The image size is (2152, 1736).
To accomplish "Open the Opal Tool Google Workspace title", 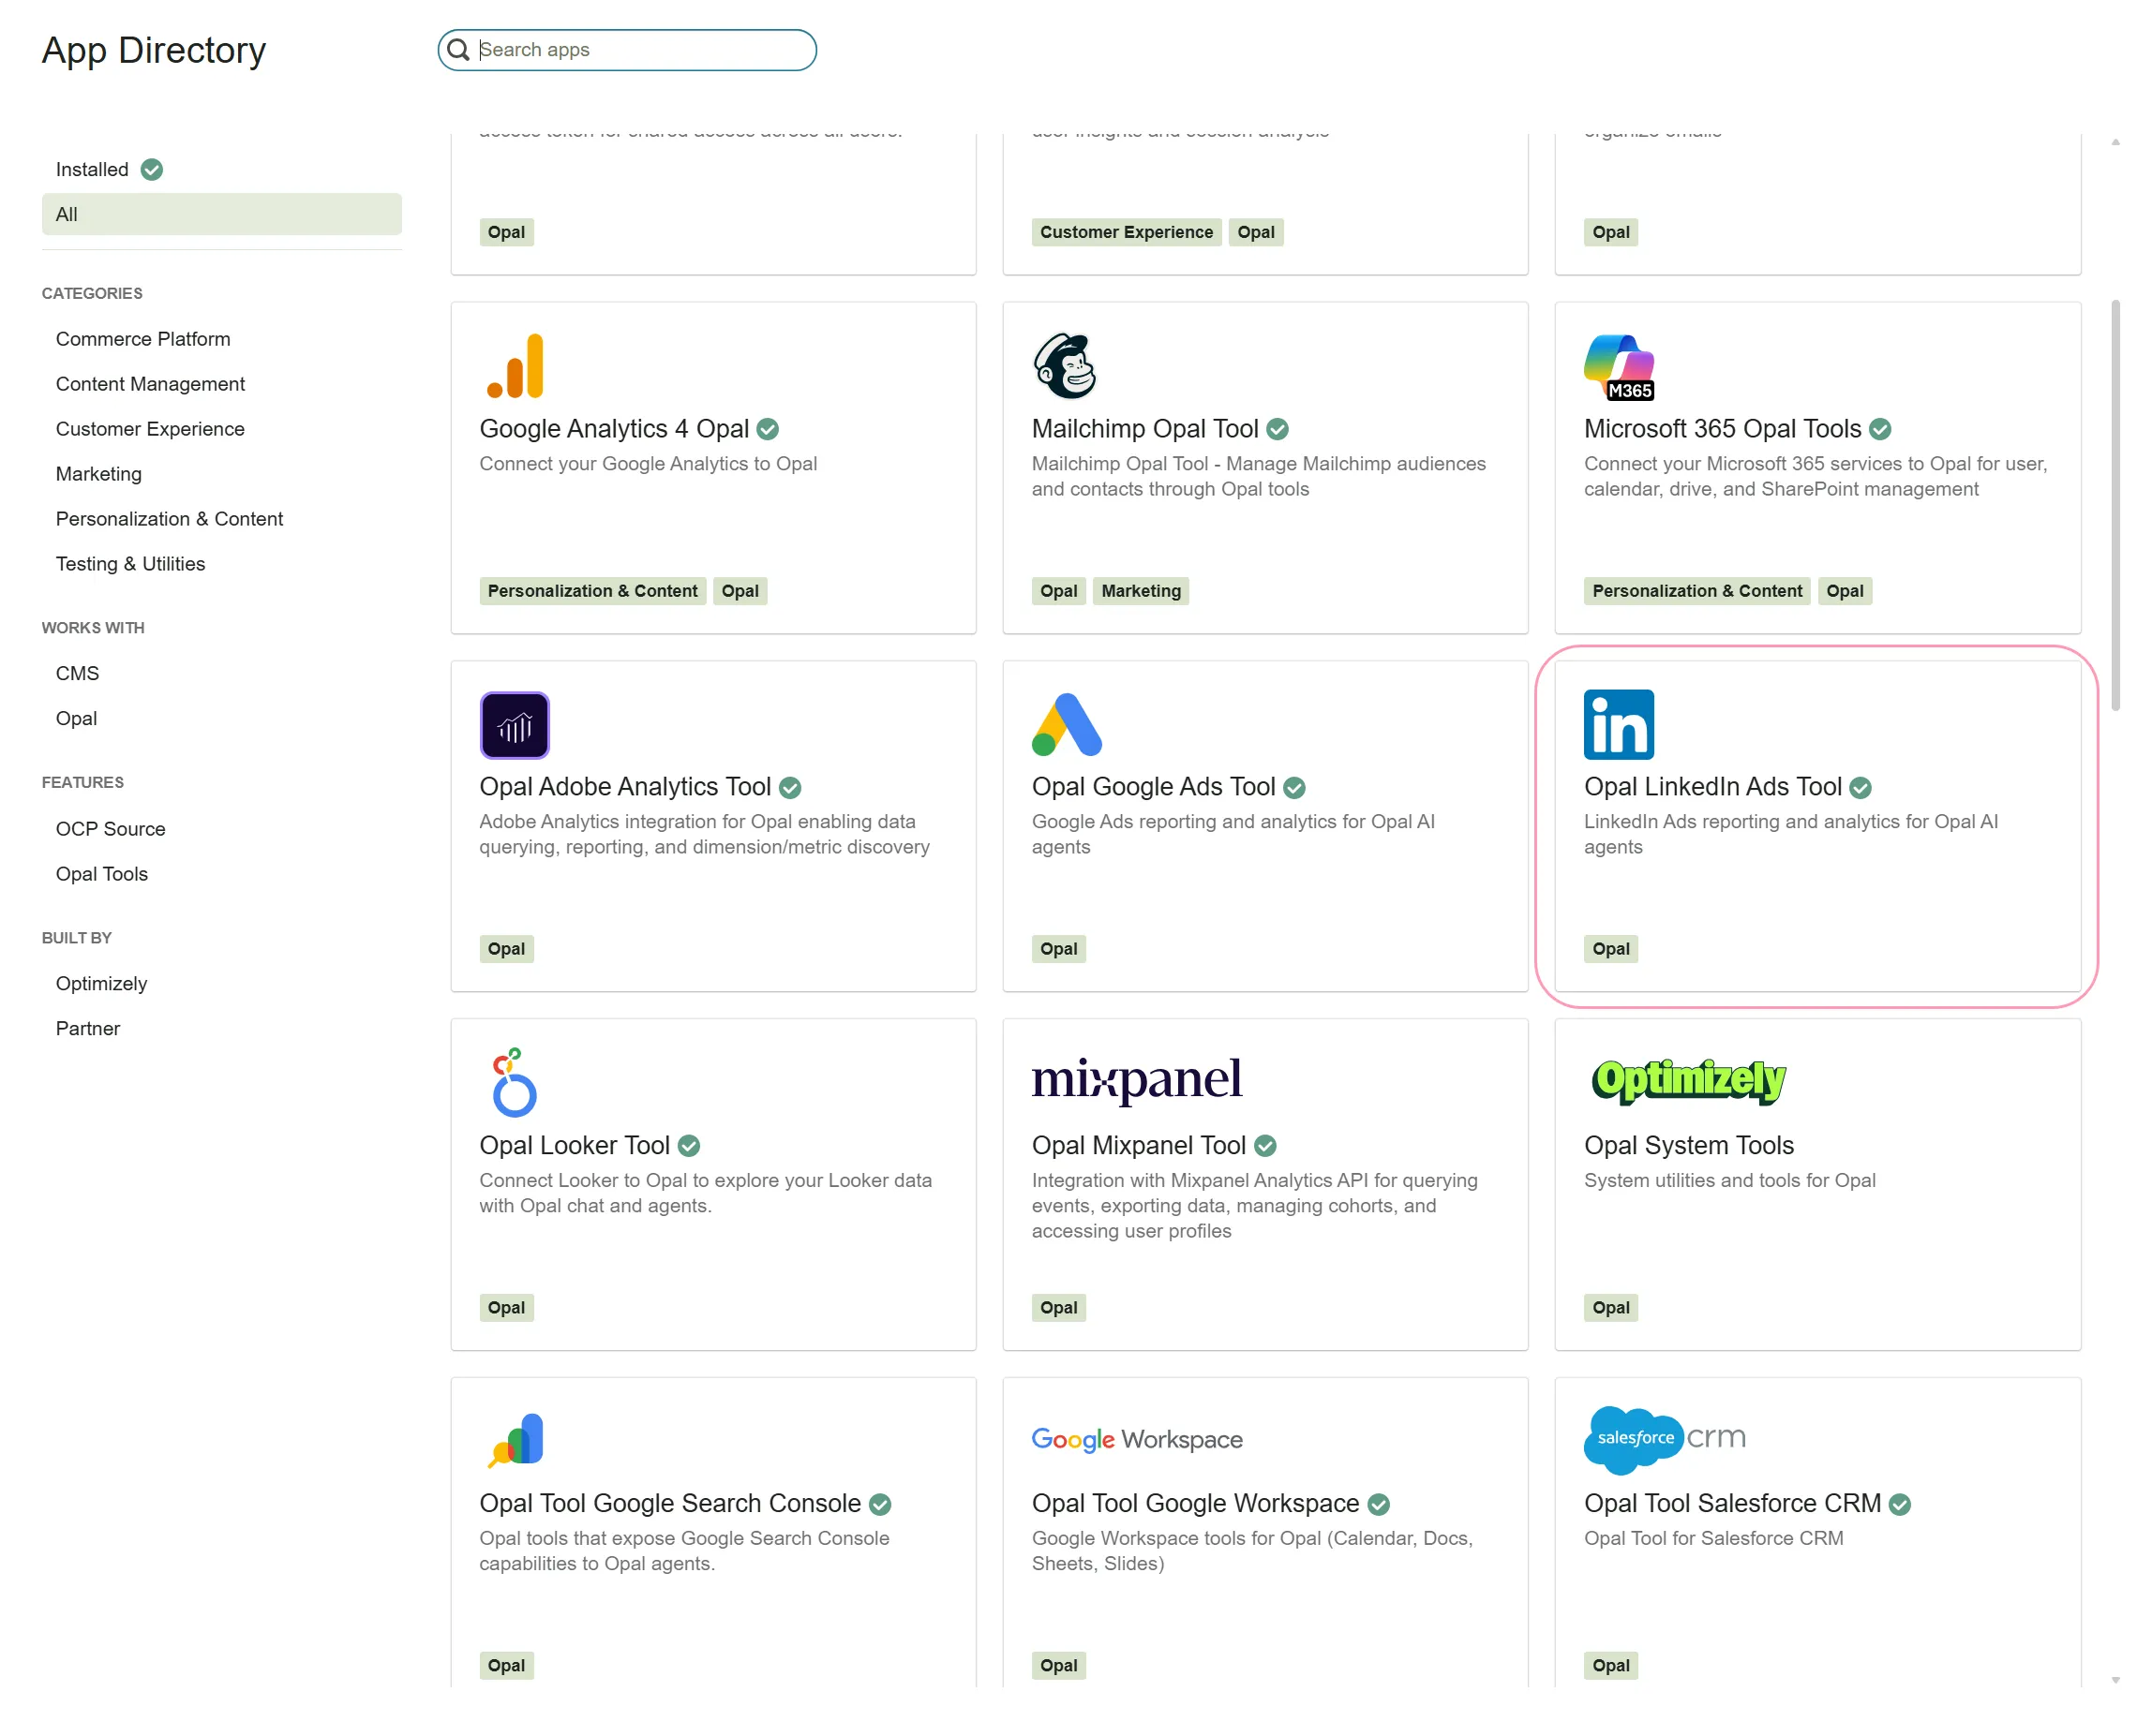I will coord(1196,1504).
